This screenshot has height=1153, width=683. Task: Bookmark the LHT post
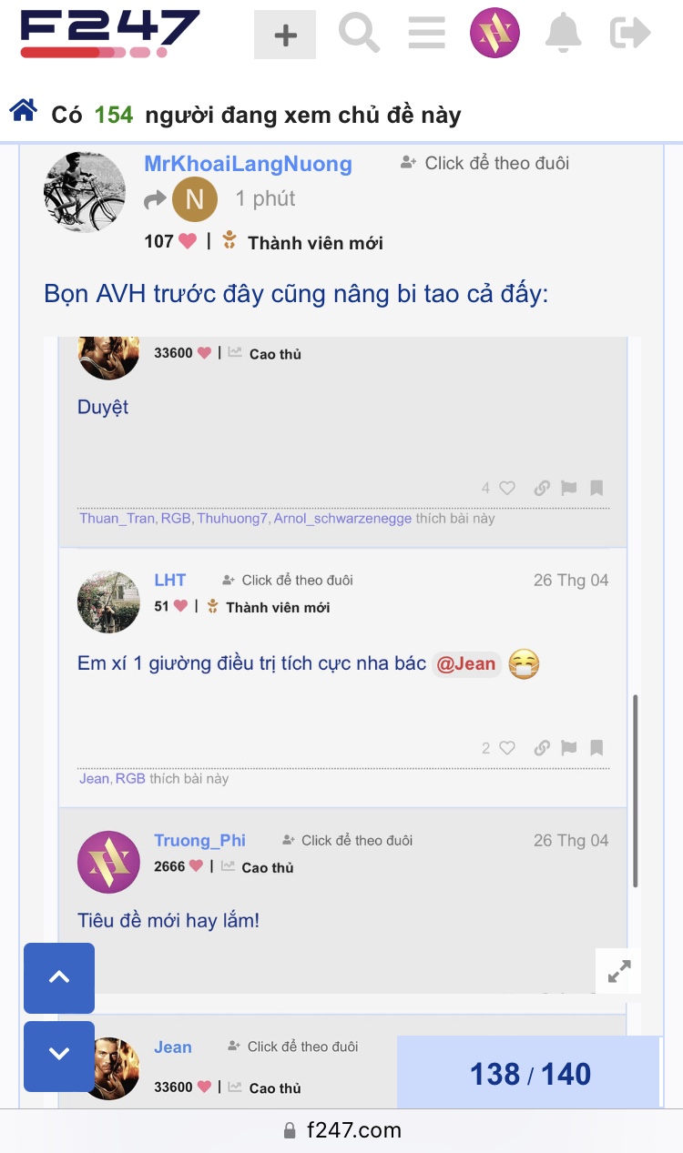596,748
